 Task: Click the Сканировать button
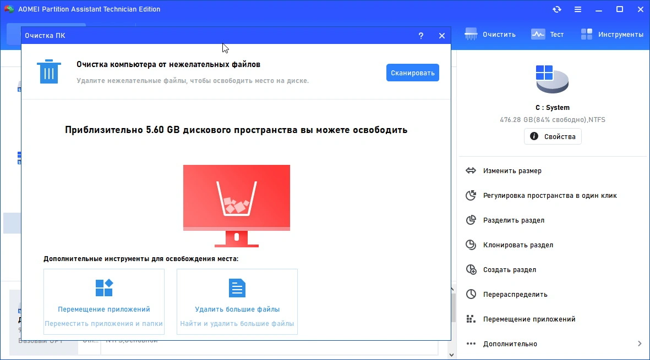[412, 73]
